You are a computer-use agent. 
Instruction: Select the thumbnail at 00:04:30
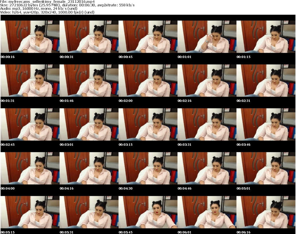(148, 169)
